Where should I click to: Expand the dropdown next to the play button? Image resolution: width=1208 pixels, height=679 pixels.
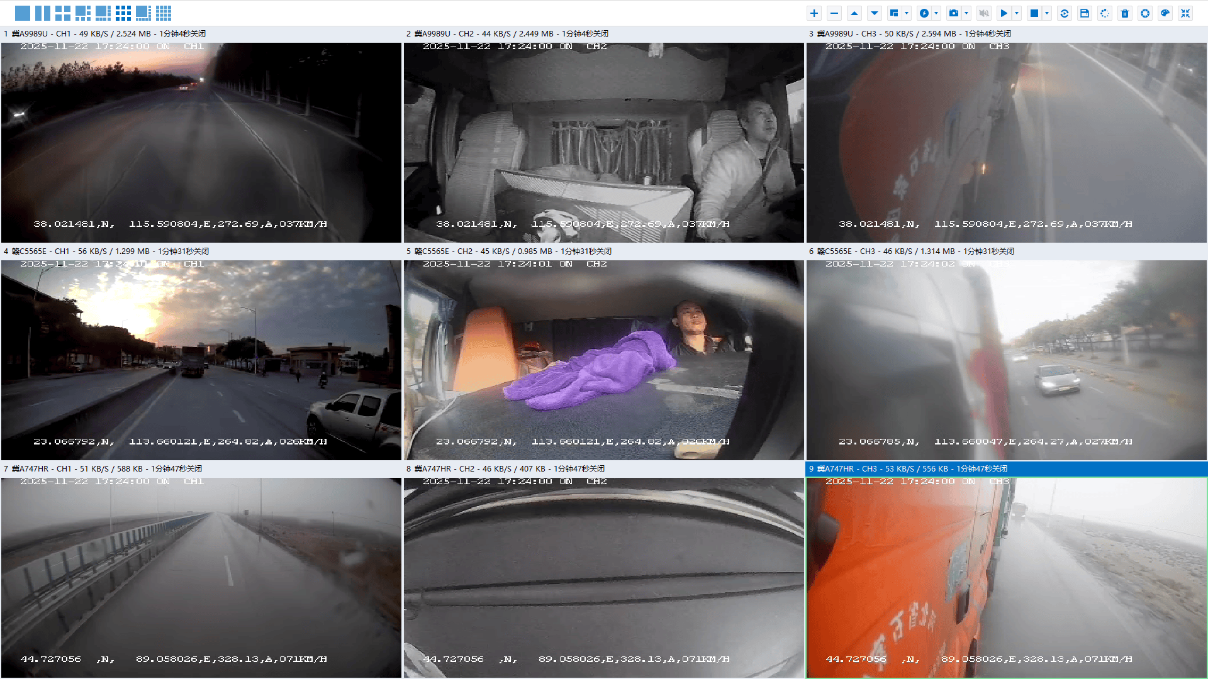pos(1017,13)
